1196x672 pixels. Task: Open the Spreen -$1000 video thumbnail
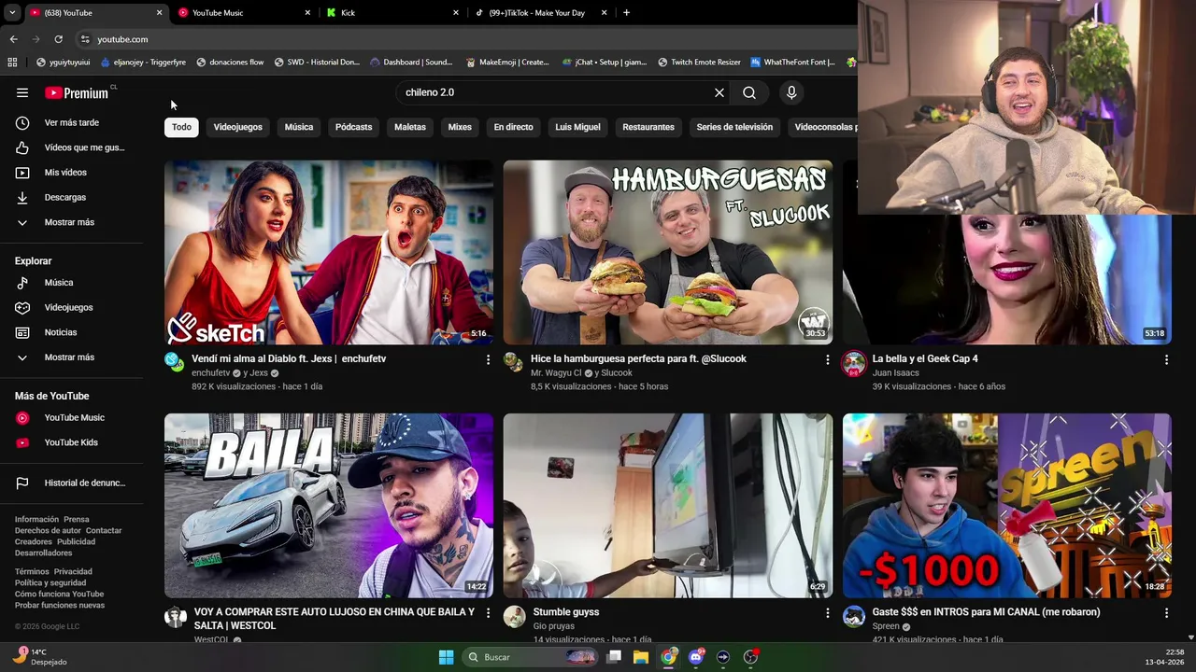(x=1007, y=505)
